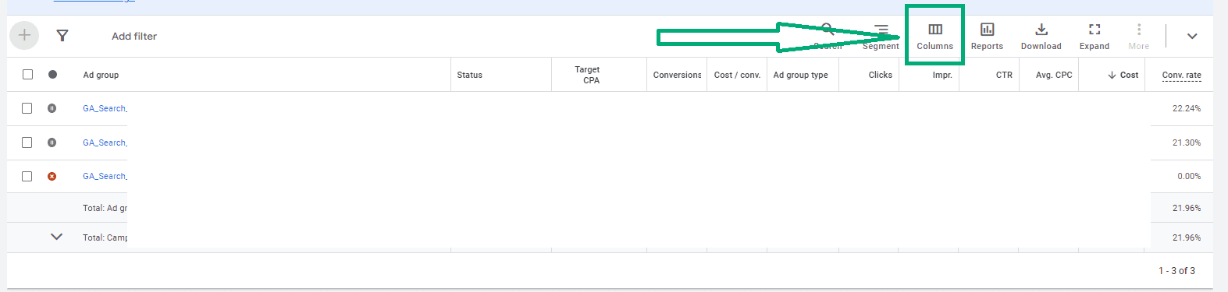Click the Add filter field
Image resolution: width=1228 pixels, height=292 pixels.
134,36
